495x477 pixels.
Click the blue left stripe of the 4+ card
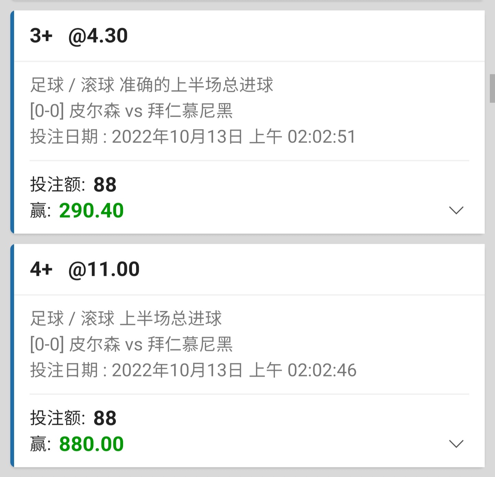[12, 355]
